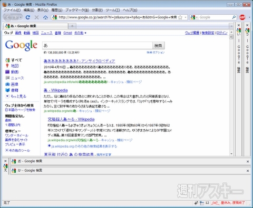Image resolution: width=253 pixels, height=208 pixels.
Task: Expand その他のツール in left sidebar
Action: point(18,150)
